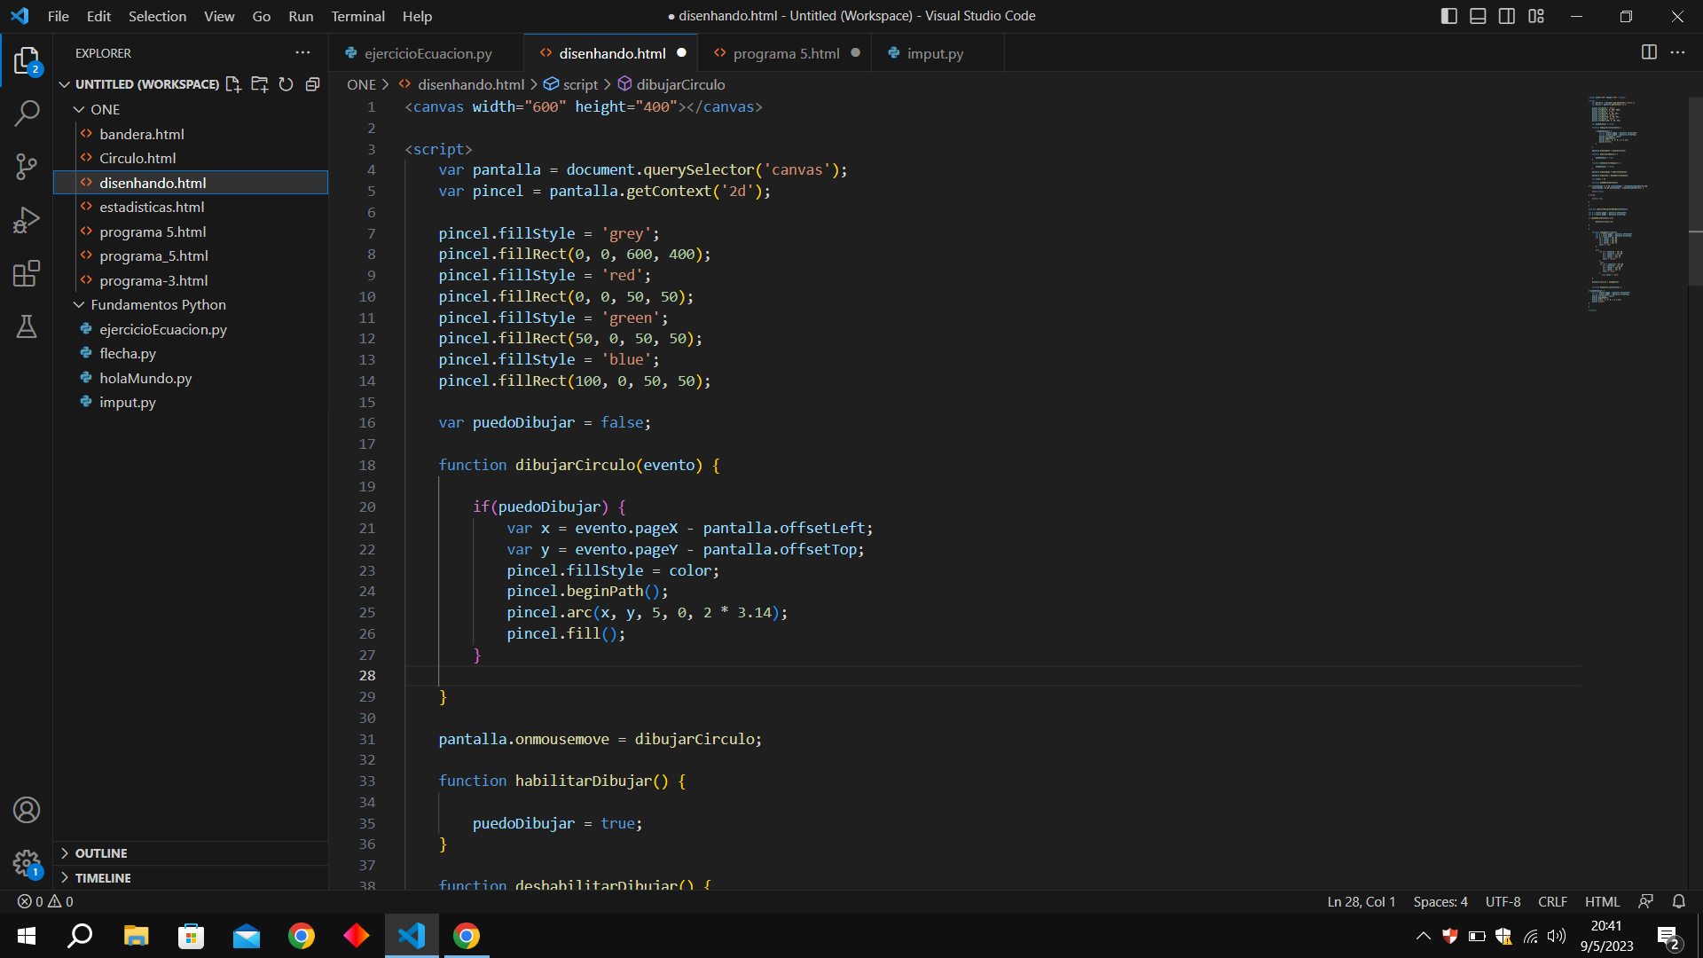
Task: Open File Explorer from taskbar
Action: (x=136, y=936)
